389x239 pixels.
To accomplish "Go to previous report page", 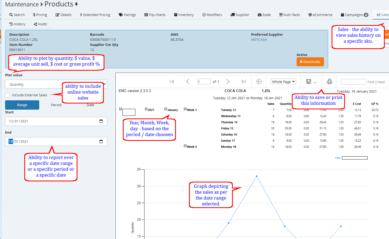I will (188, 82).
